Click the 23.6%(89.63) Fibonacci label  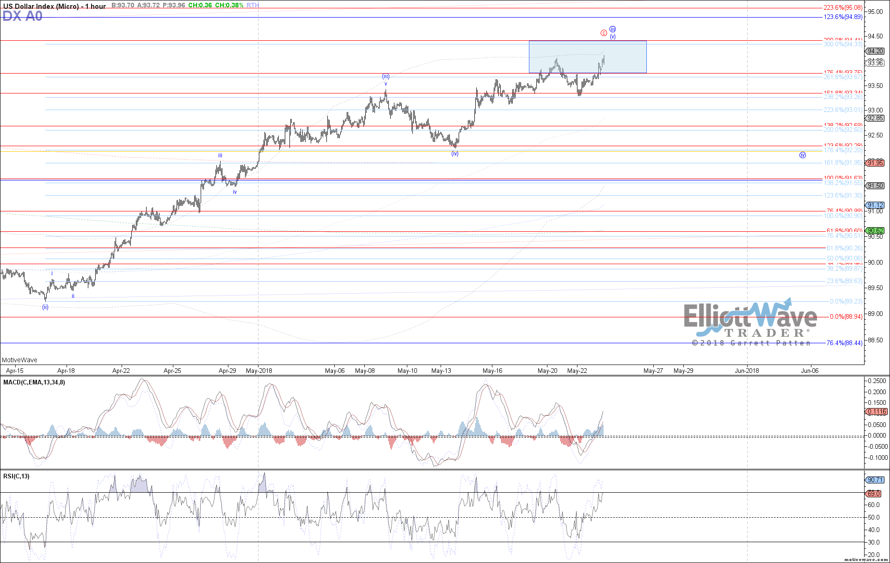(845, 281)
